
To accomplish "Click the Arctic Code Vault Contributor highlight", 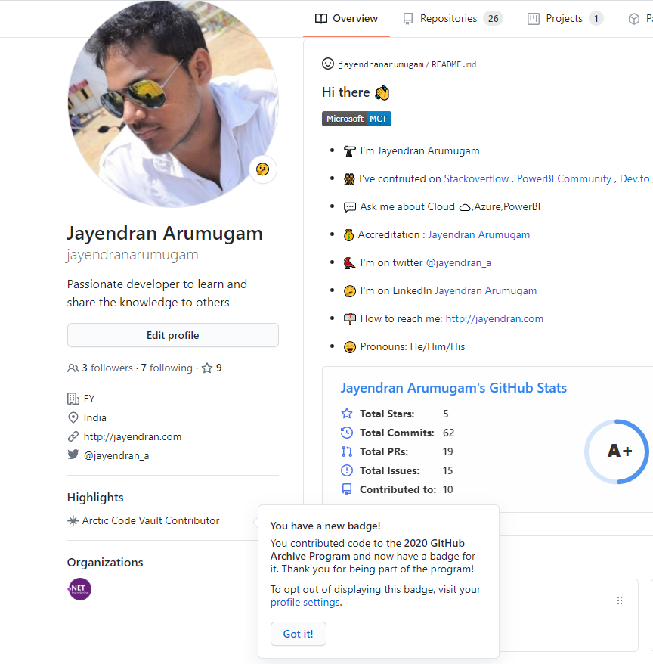I will (150, 520).
